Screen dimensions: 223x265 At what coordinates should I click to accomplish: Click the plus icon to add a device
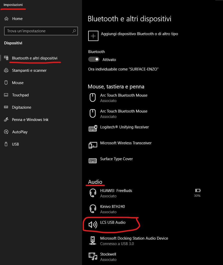[x=93, y=36]
